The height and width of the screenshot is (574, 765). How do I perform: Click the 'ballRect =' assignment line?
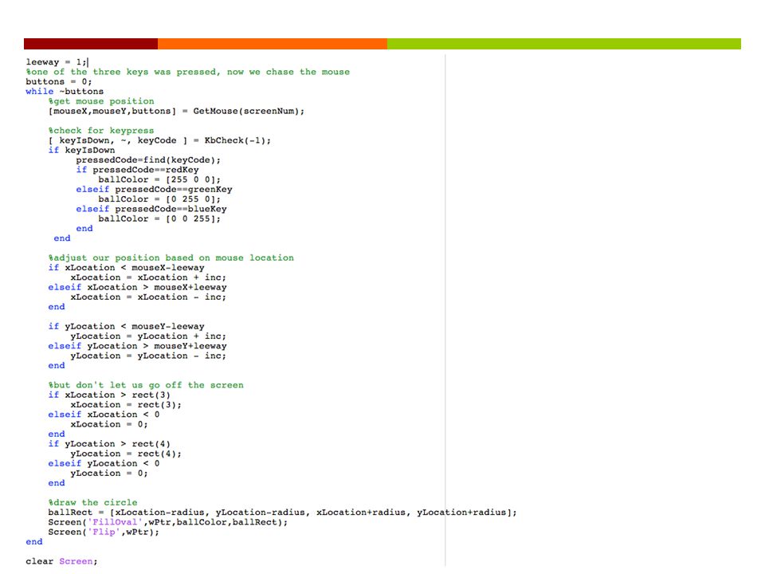pos(282,512)
